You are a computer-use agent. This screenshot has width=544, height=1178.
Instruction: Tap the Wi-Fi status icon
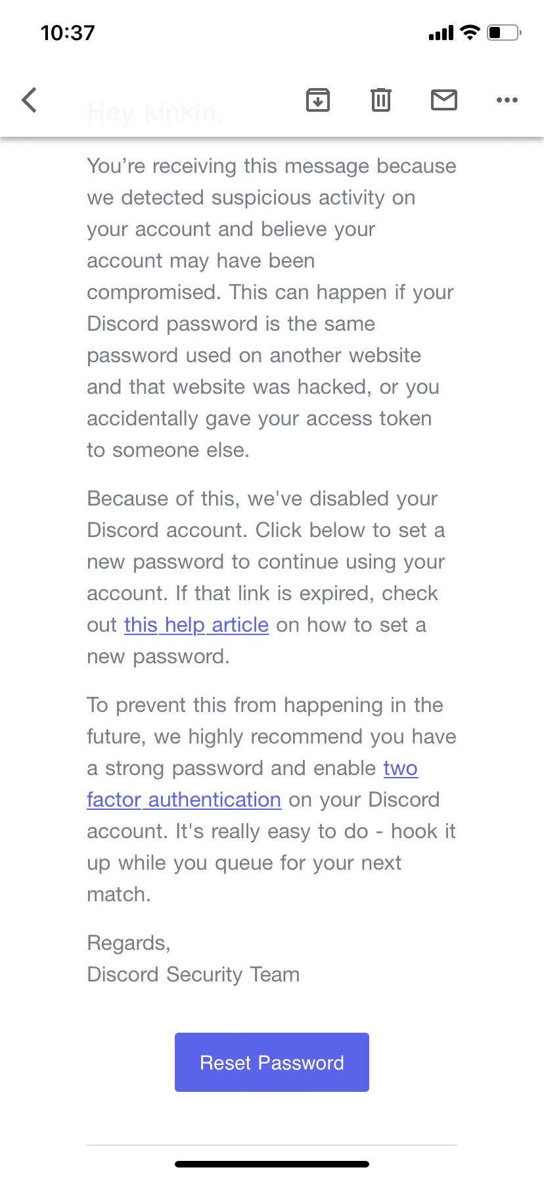pos(470,32)
